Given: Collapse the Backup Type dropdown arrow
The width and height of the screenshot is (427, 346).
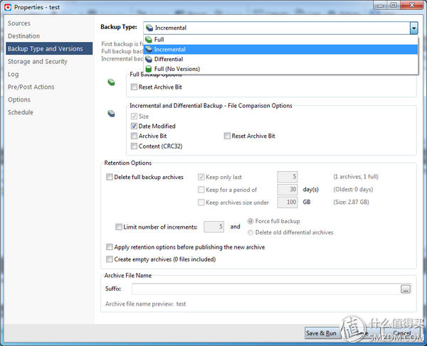Looking at the screenshot, I should pyautogui.click(x=413, y=28).
